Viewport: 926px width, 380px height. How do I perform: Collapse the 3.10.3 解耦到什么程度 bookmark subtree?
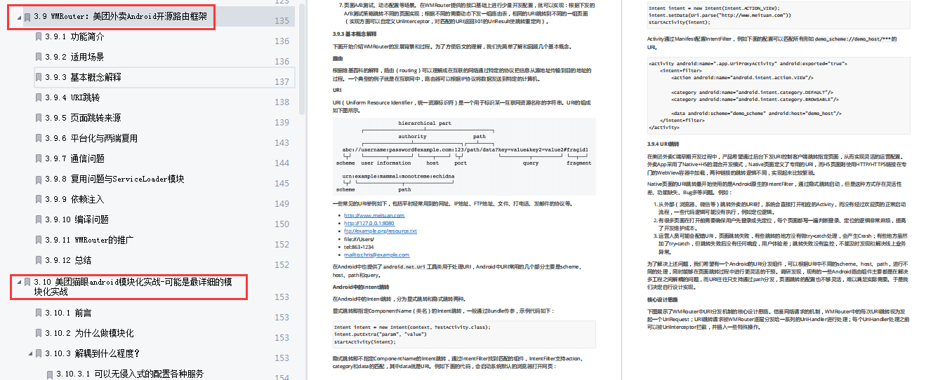29,353
